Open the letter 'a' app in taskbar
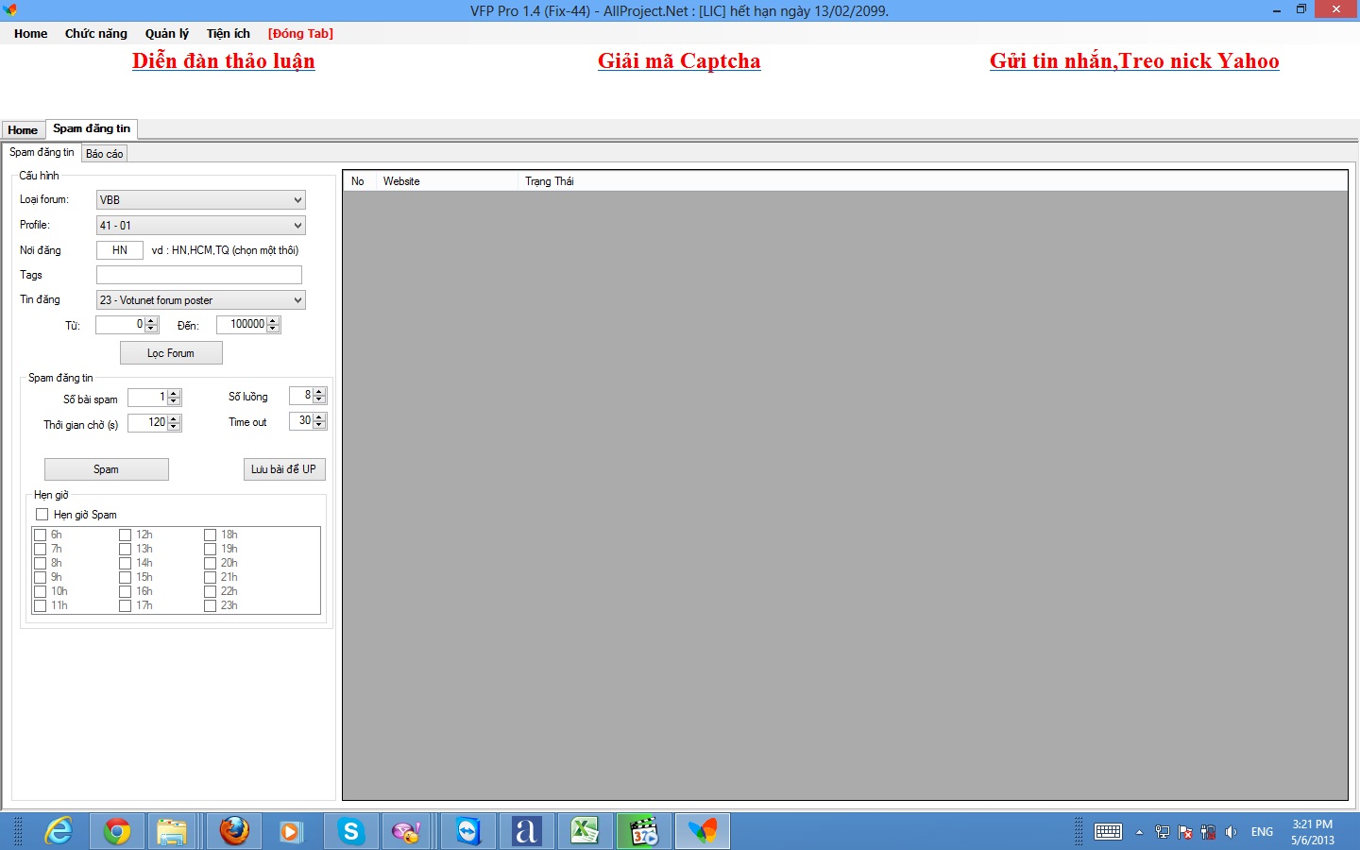The image size is (1360, 850). [x=526, y=831]
